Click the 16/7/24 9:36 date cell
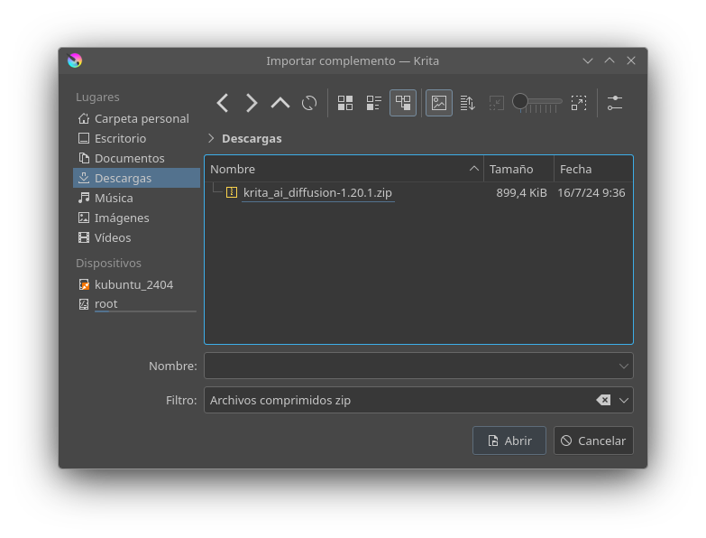The width and height of the screenshot is (706, 538). point(591,193)
